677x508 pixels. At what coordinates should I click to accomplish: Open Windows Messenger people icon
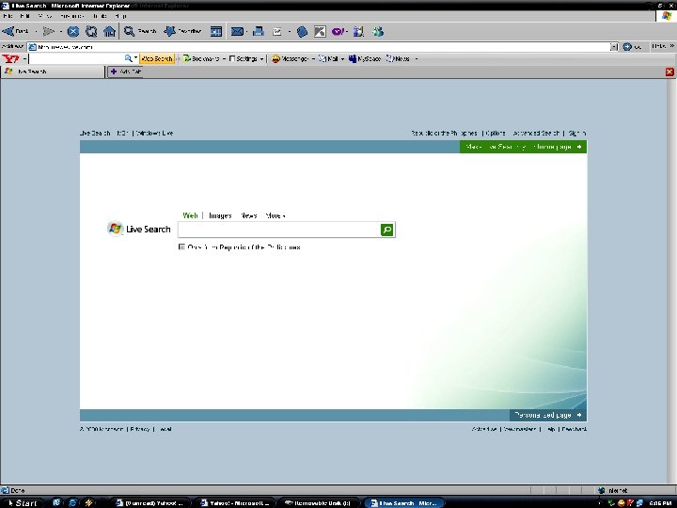click(x=378, y=32)
